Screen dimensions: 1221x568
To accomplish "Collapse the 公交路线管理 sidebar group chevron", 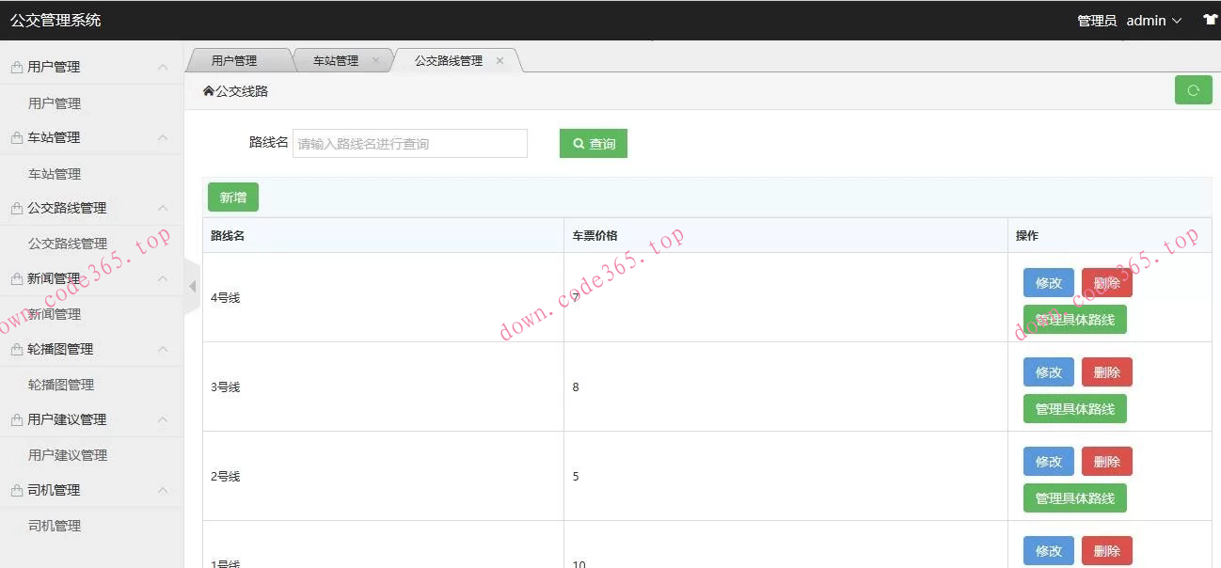I will 163,208.
